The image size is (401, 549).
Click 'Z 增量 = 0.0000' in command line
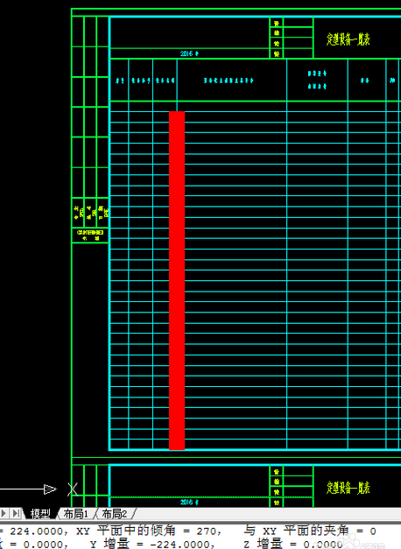coord(293,544)
